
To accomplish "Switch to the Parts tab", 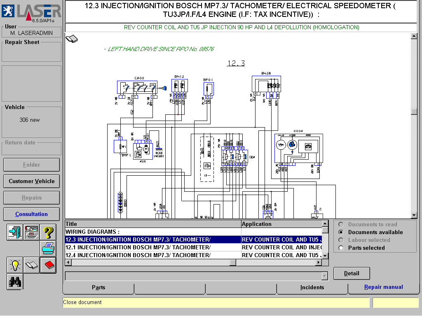I will pos(98,288).
